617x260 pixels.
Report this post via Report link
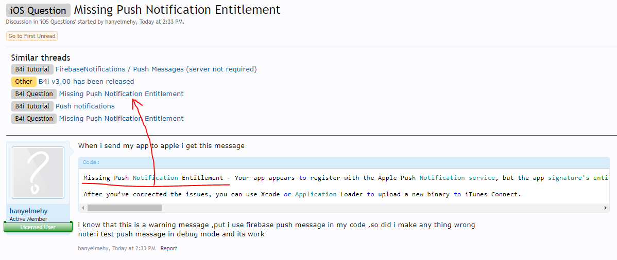pos(168,248)
